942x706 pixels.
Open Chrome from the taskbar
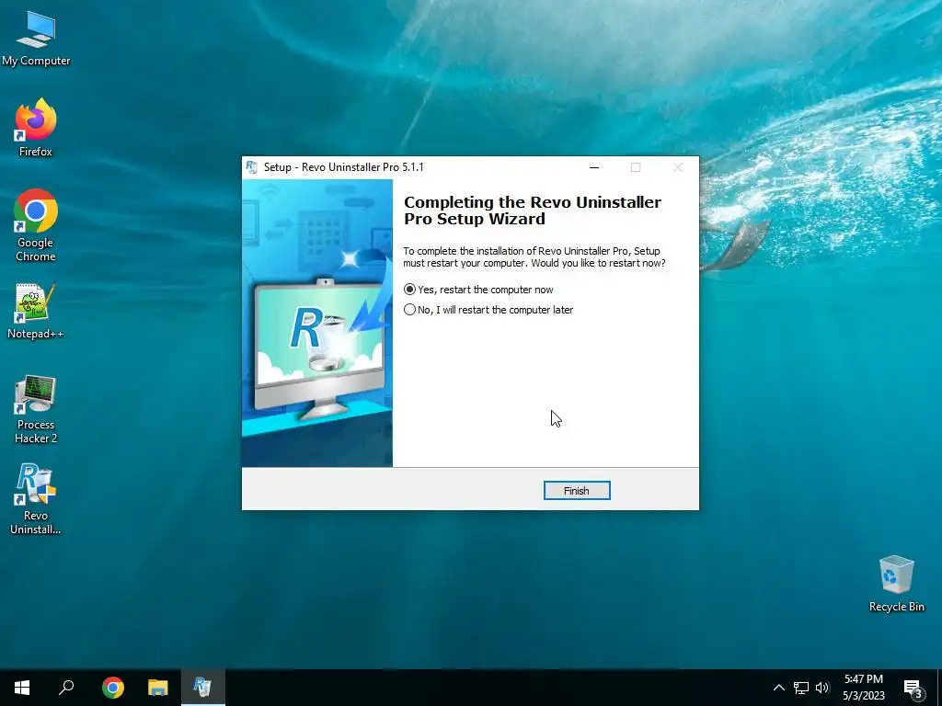click(113, 688)
